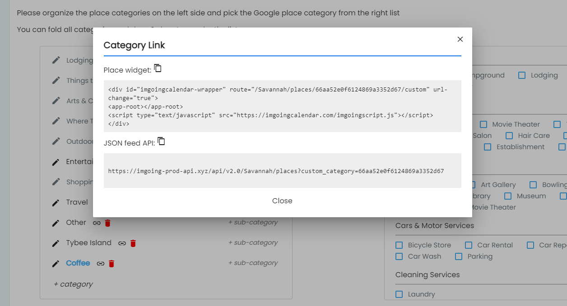Viewport: 567px width, 306px height.
Task: Check the Lodging checkbox
Action: point(522,75)
